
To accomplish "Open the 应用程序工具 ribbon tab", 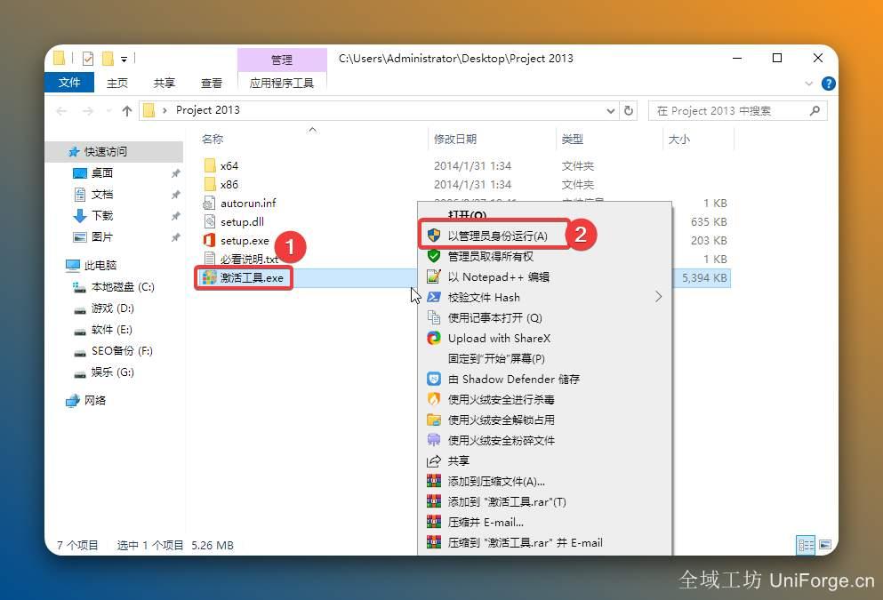I will (282, 84).
